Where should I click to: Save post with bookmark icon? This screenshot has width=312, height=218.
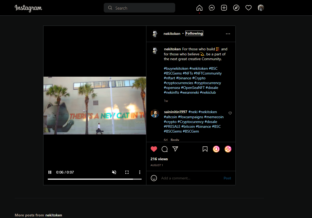coord(205,149)
